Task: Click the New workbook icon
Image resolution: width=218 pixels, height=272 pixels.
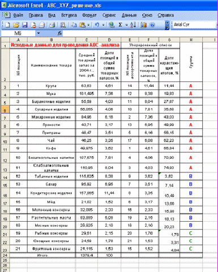Action: (7, 25)
